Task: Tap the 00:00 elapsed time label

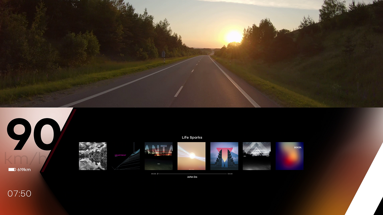Action: (x=154, y=174)
